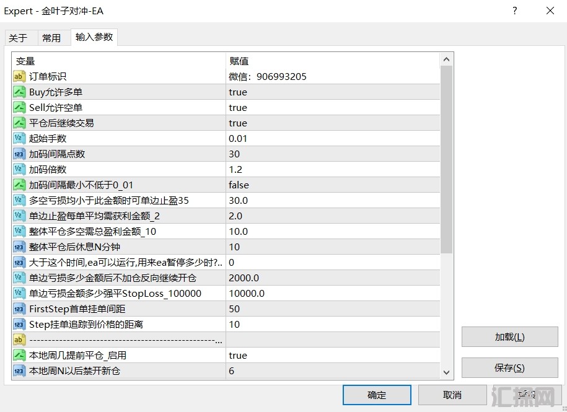Image resolution: width=567 pixels, height=412 pixels.
Task: Select the 加码间隔点数 value 30
Action: point(333,154)
